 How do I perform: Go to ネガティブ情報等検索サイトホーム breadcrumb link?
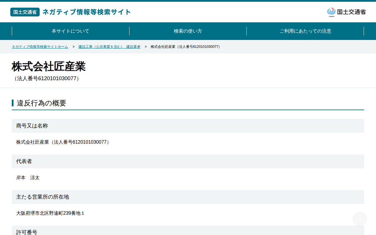tap(40, 47)
